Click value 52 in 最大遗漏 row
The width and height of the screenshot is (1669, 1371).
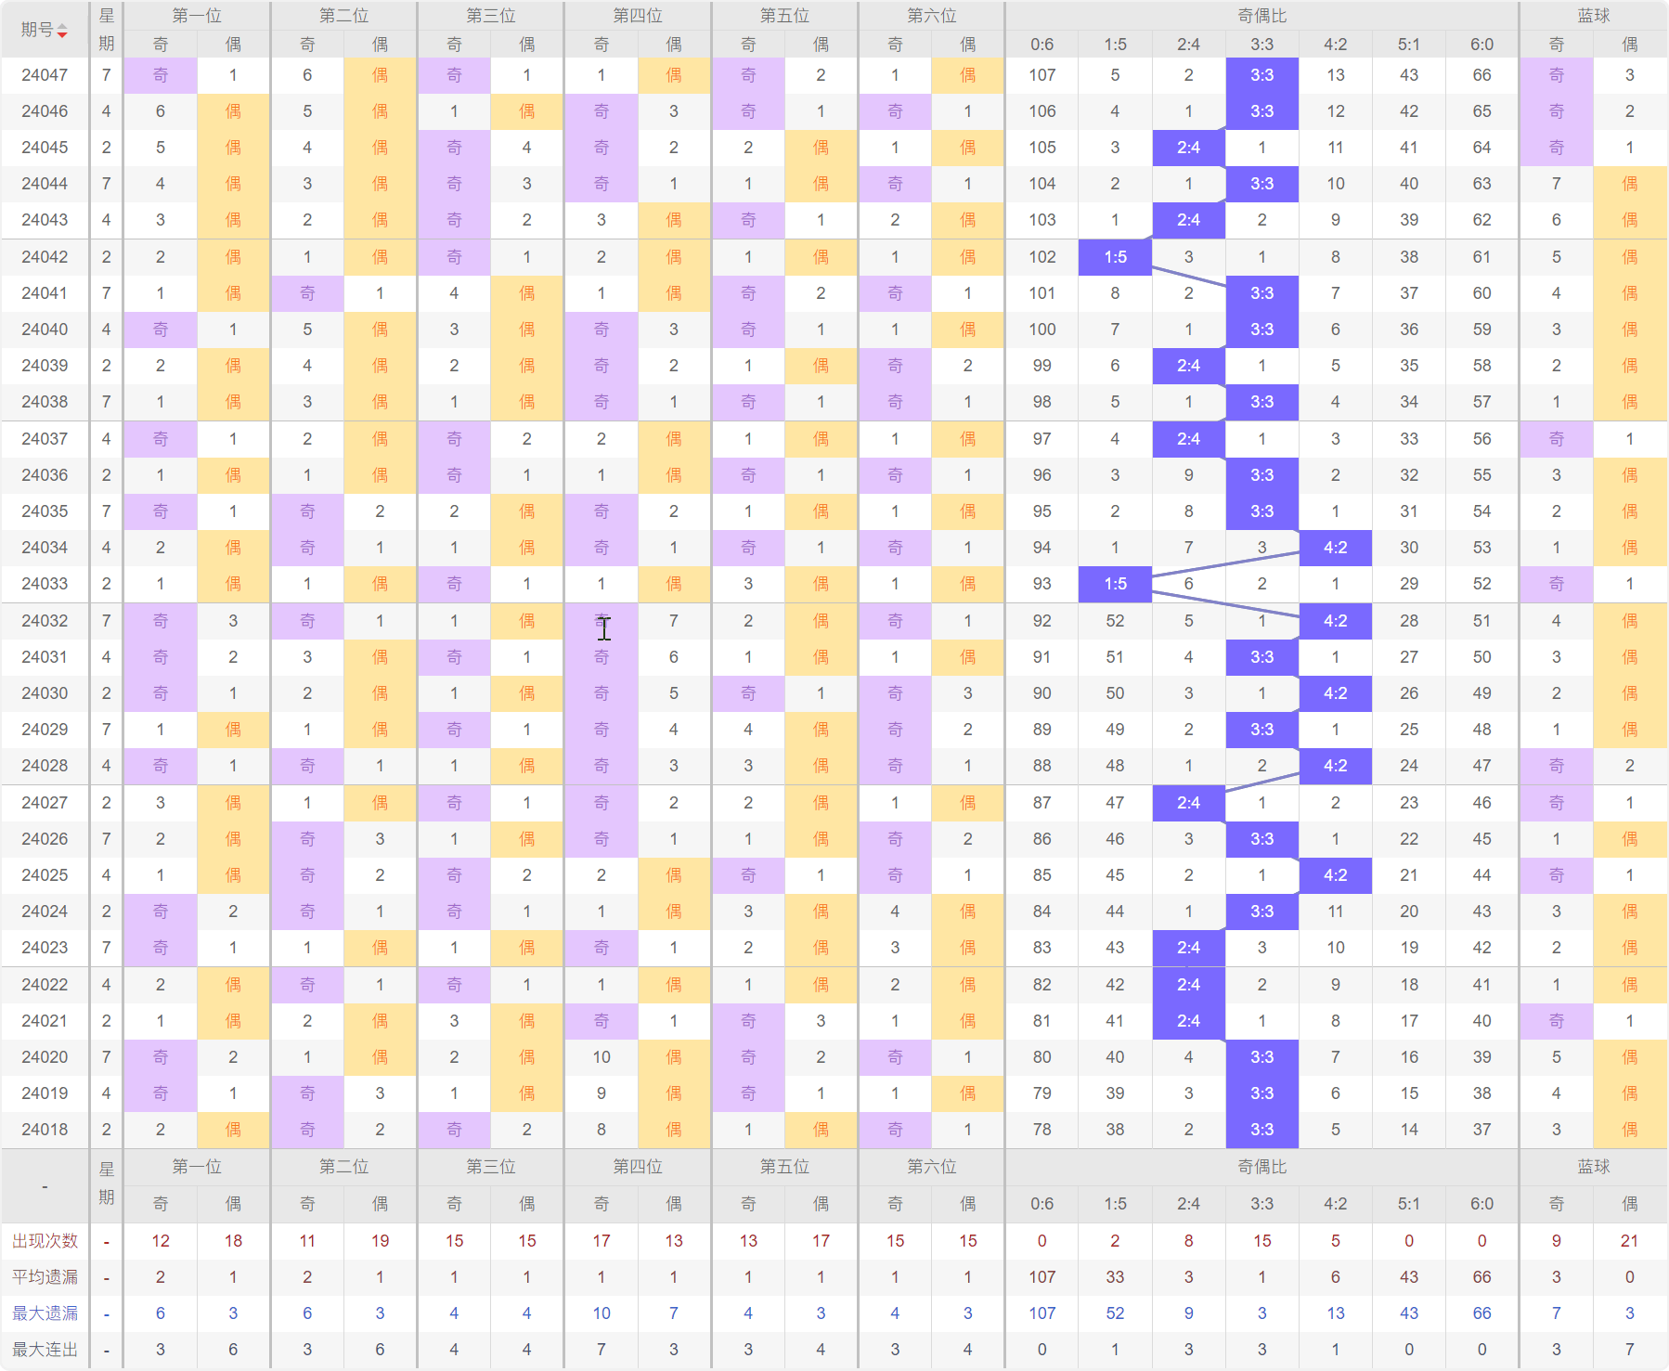pos(1115,1313)
